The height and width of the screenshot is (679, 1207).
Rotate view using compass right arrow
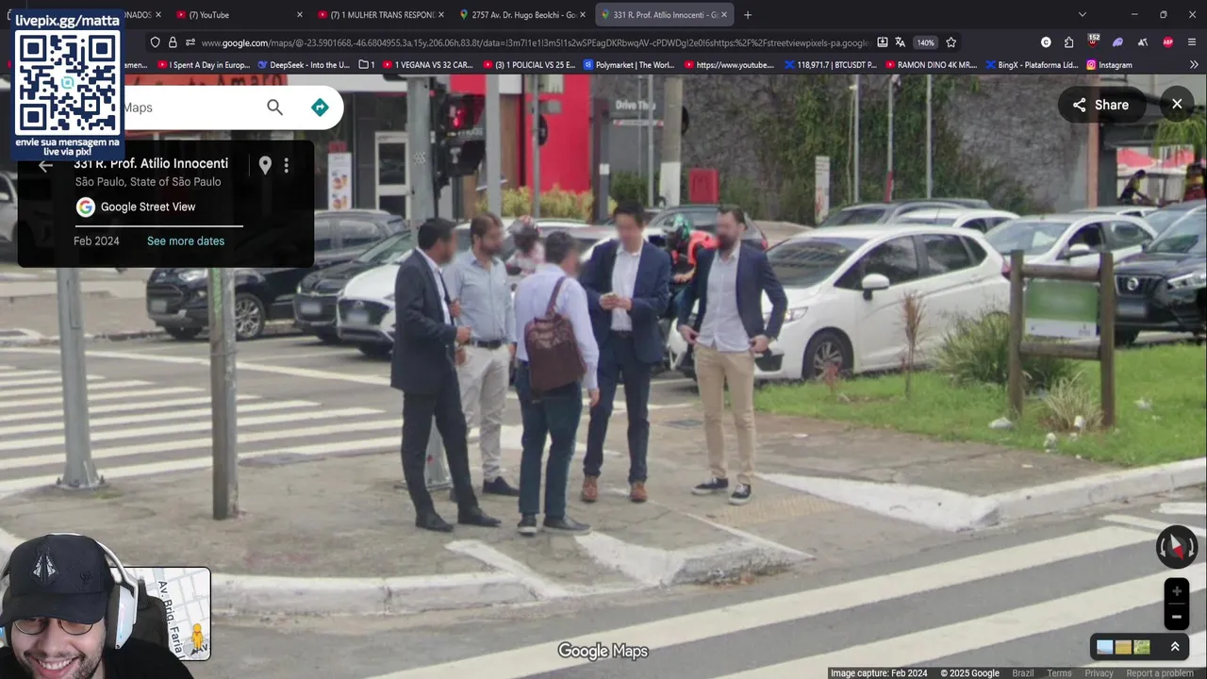1192,547
